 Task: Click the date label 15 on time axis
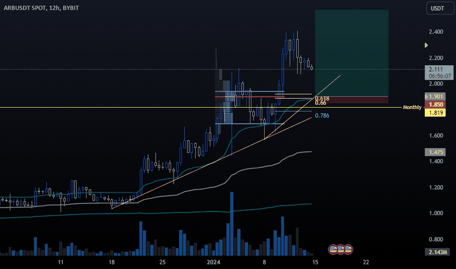coord(315,262)
